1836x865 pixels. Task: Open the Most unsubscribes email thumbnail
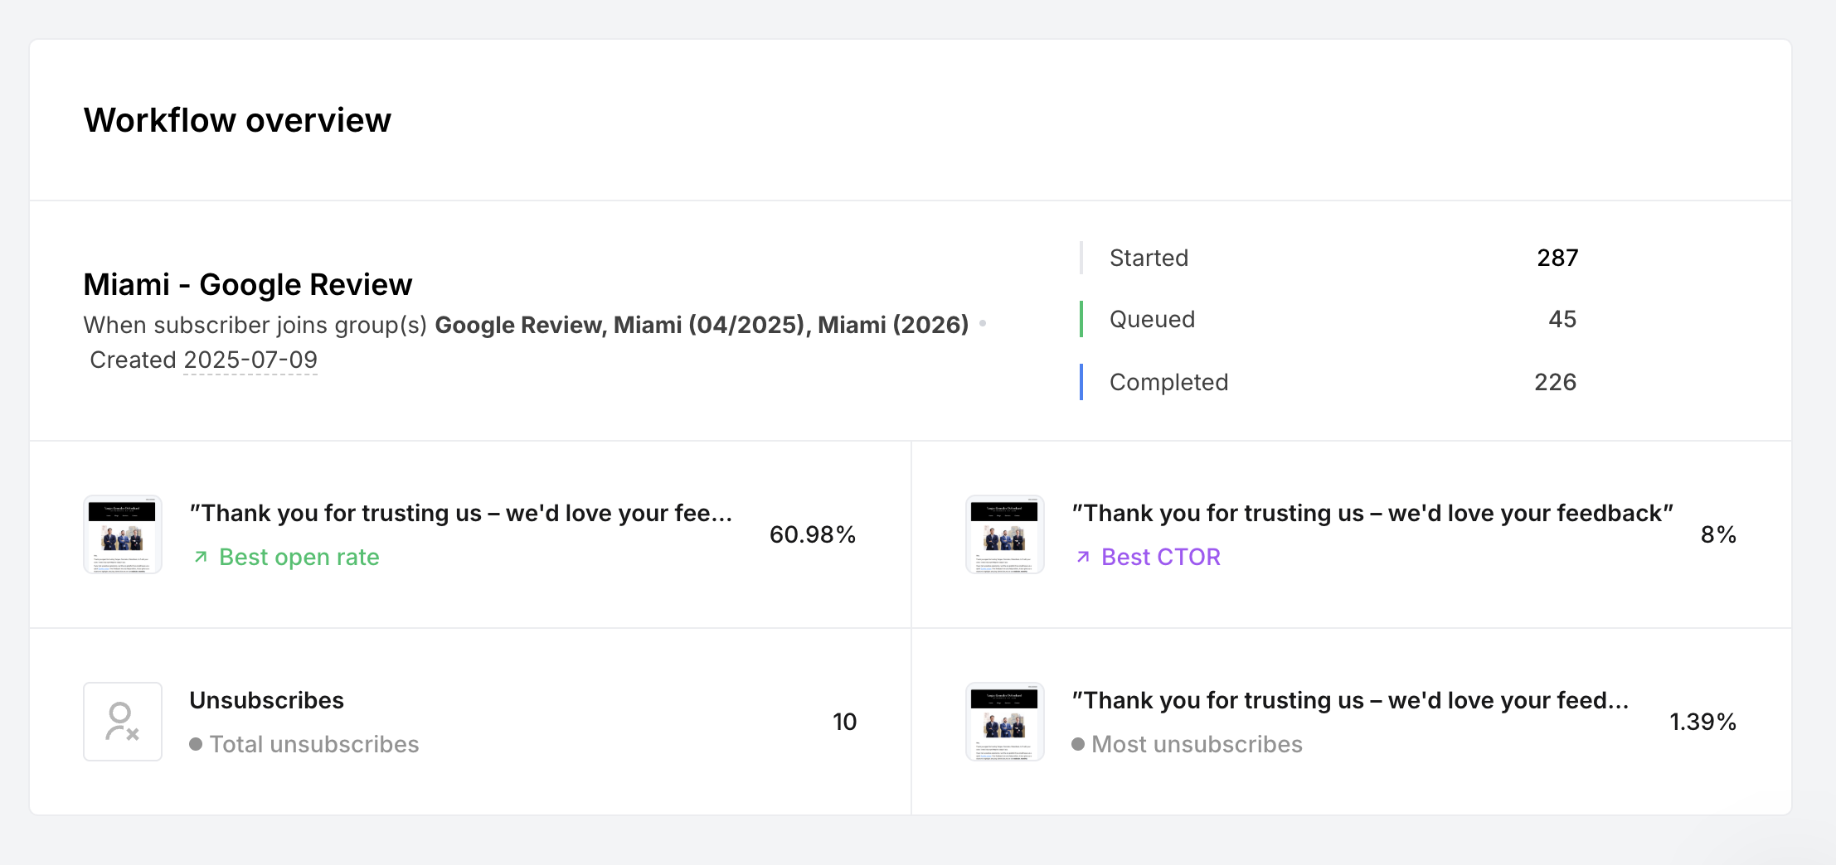[1005, 722]
